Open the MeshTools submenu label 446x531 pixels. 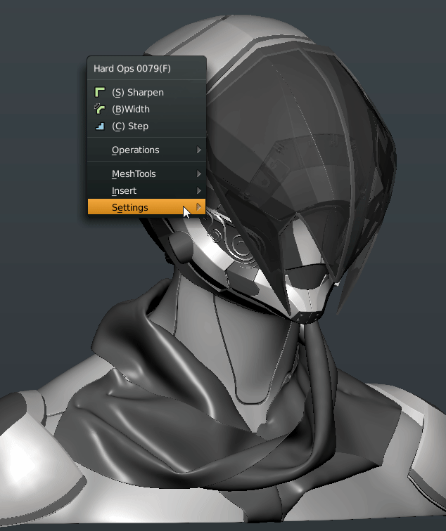click(x=134, y=173)
